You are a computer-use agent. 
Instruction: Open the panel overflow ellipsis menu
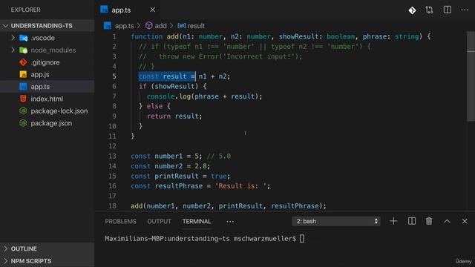click(230, 221)
